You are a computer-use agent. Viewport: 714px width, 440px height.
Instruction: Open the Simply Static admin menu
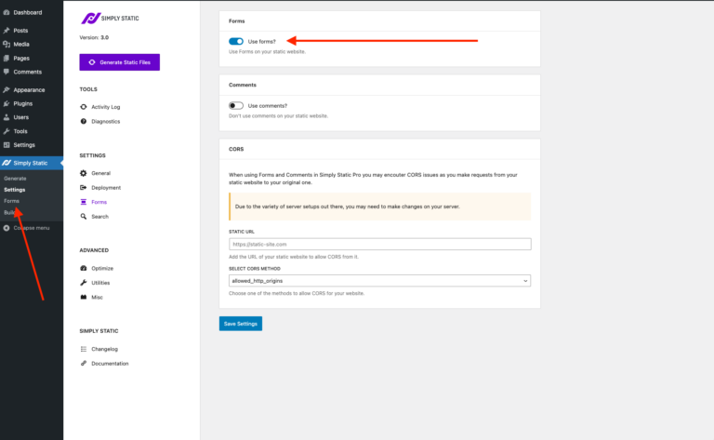(30, 164)
